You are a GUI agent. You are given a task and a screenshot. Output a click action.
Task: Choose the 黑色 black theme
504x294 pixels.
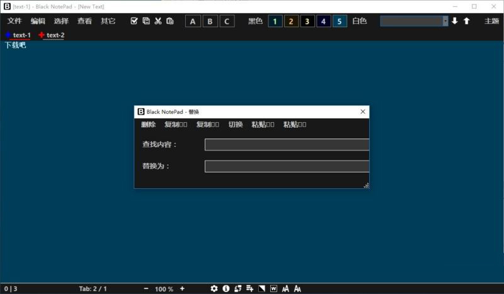click(255, 21)
